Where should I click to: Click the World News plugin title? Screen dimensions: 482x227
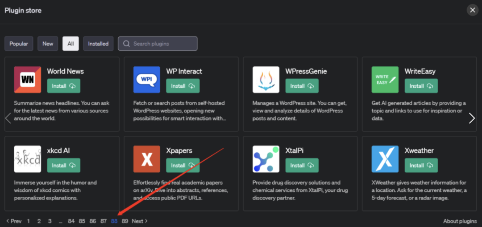65,72
